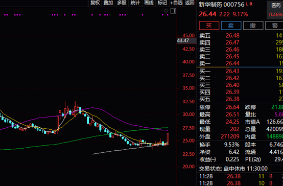Image resolution: width=283 pixels, height=186 pixels.
Task: Click 最高 value 26.51
Action: [x=232, y=114]
